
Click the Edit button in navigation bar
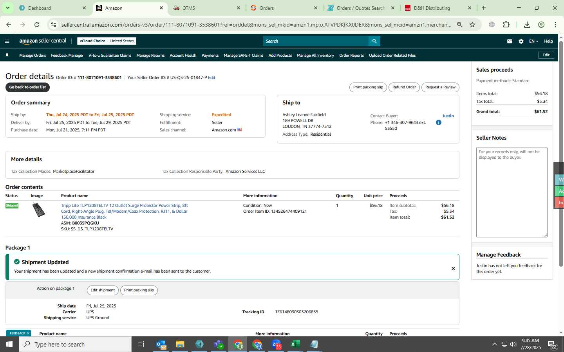pyautogui.click(x=546, y=55)
